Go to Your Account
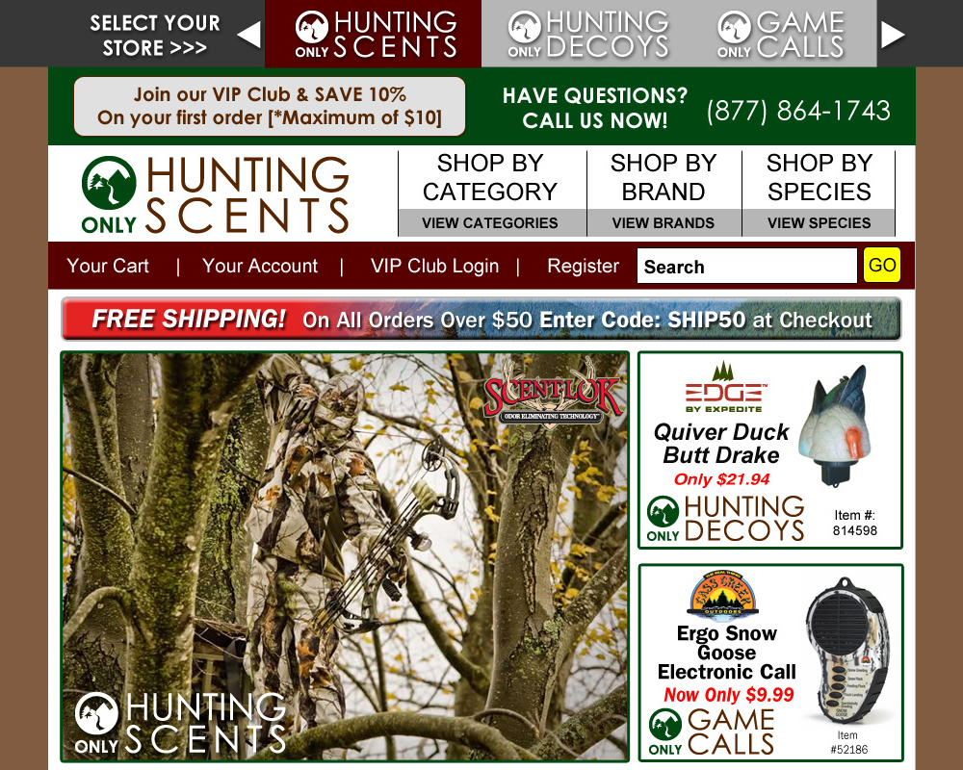This screenshot has width=963, height=770. (260, 266)
